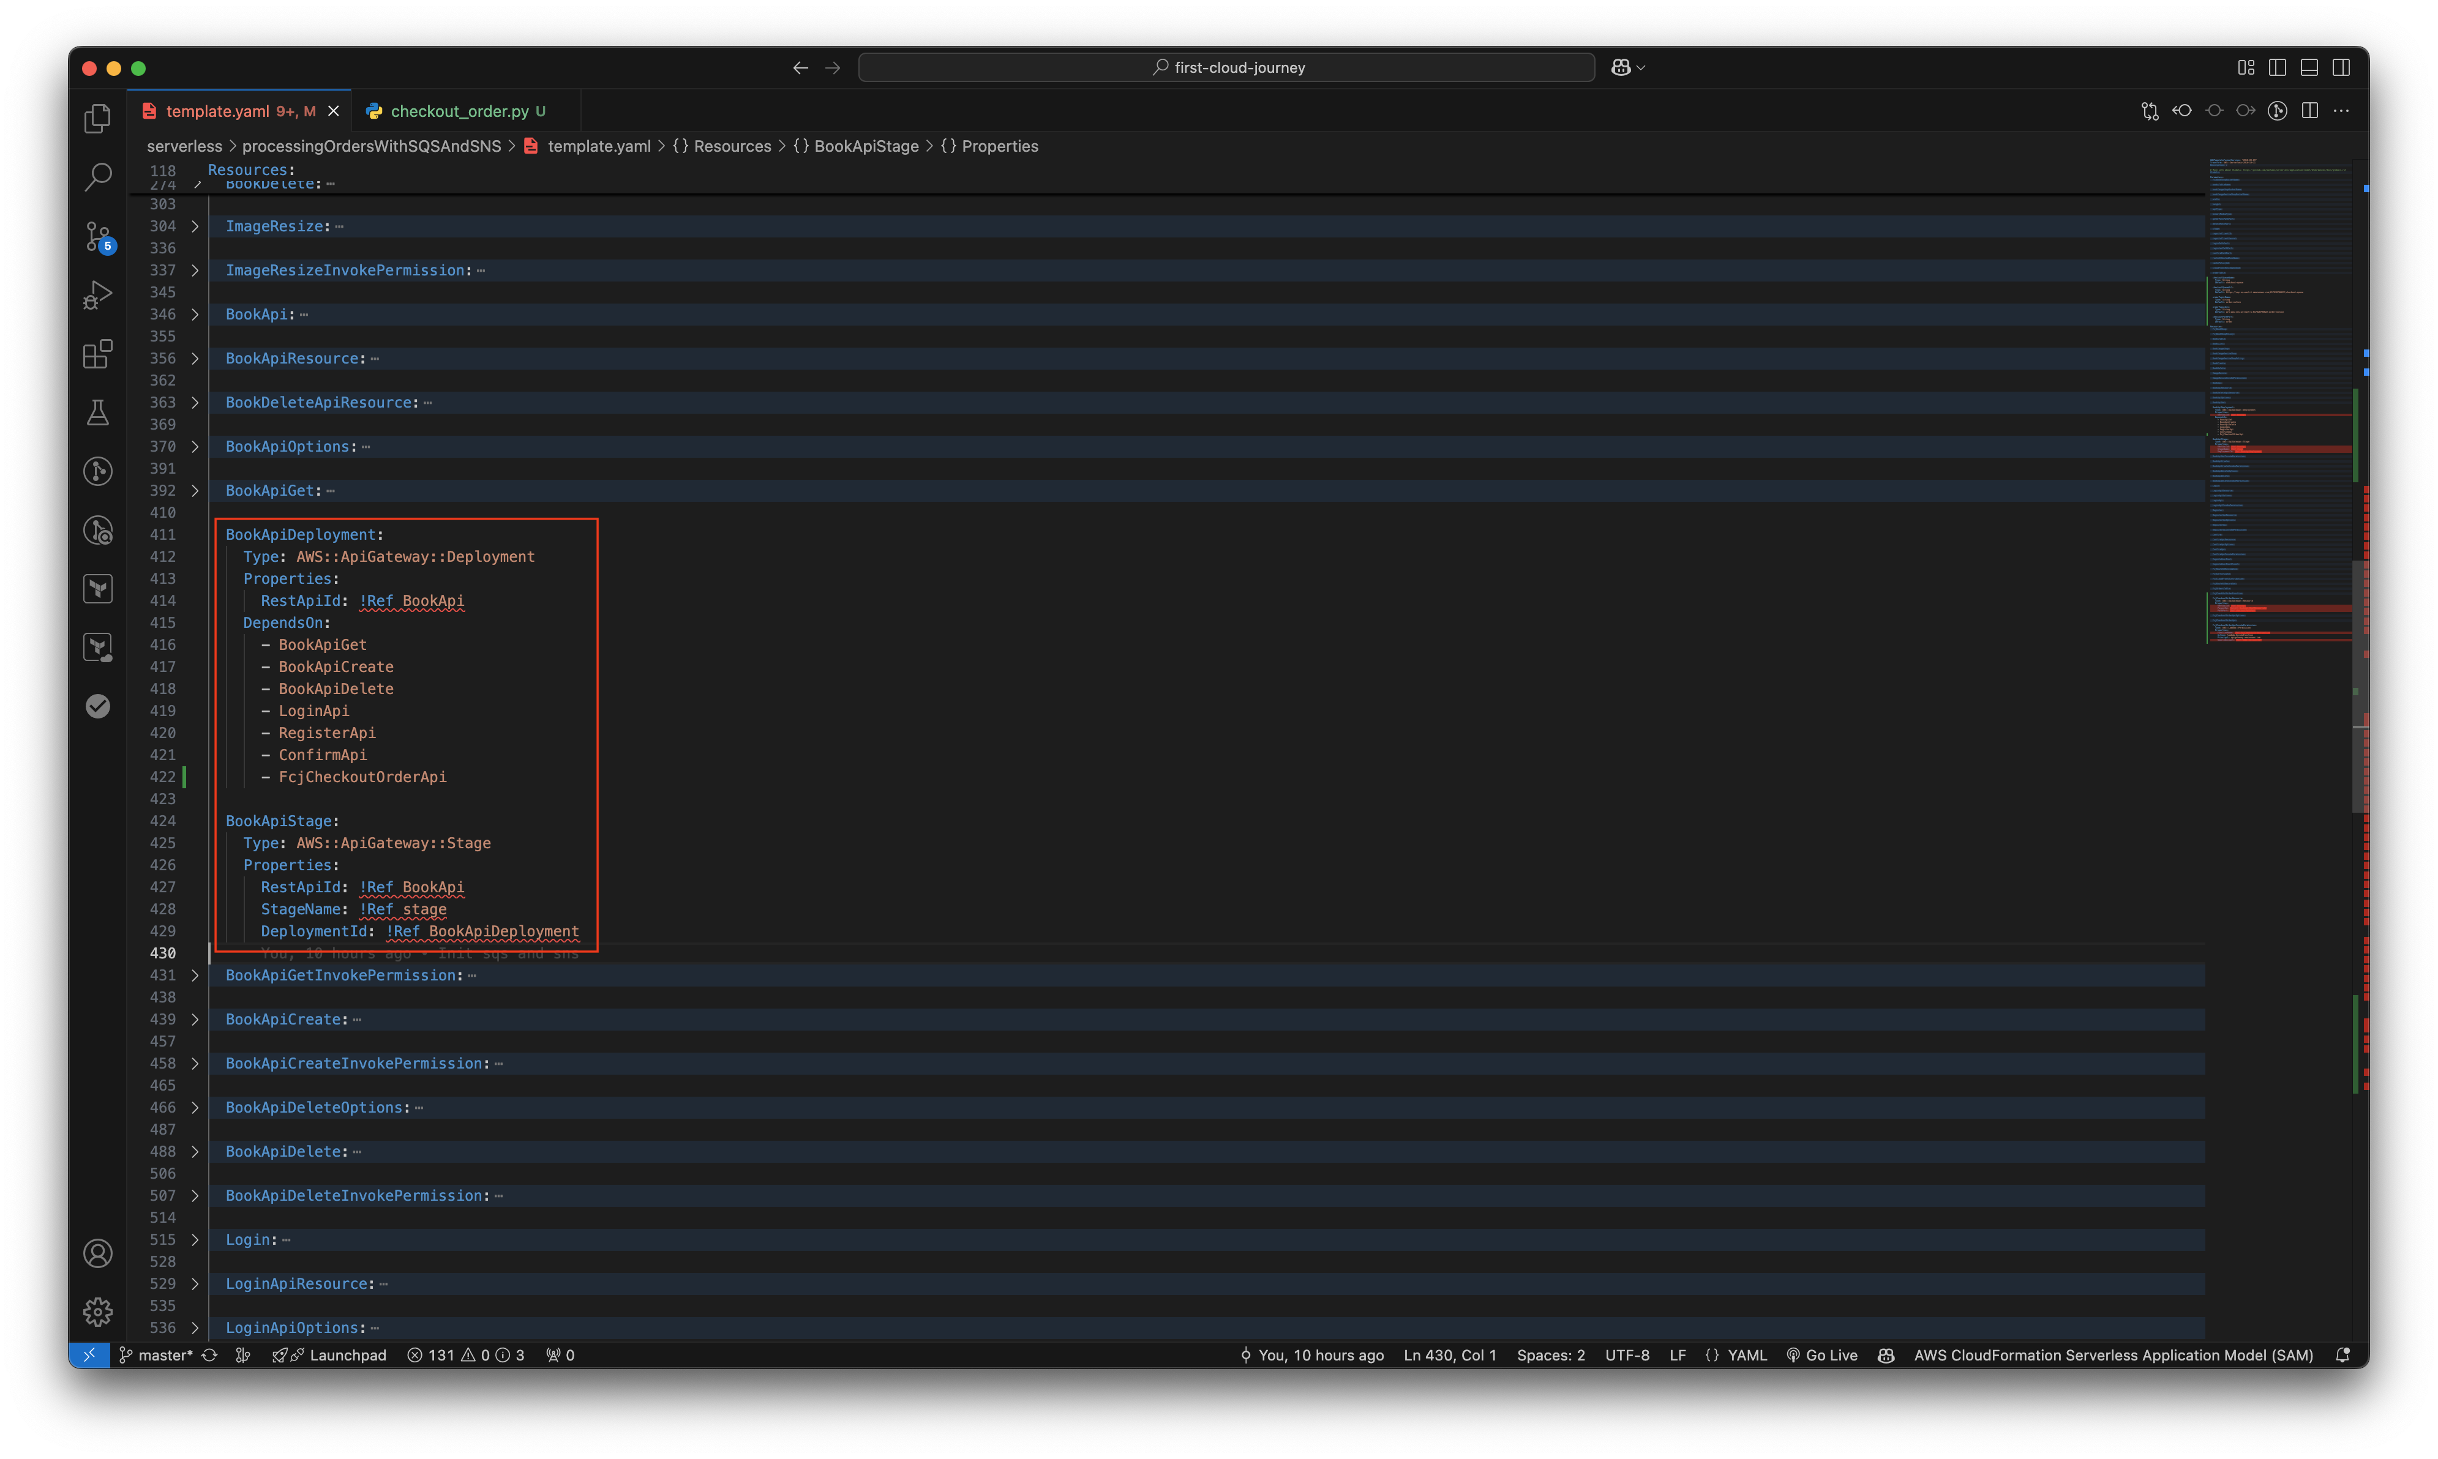Open the Search view in activity bar
The width and height of the screenshot is (2438, 1459).
(x=97, y=177)
